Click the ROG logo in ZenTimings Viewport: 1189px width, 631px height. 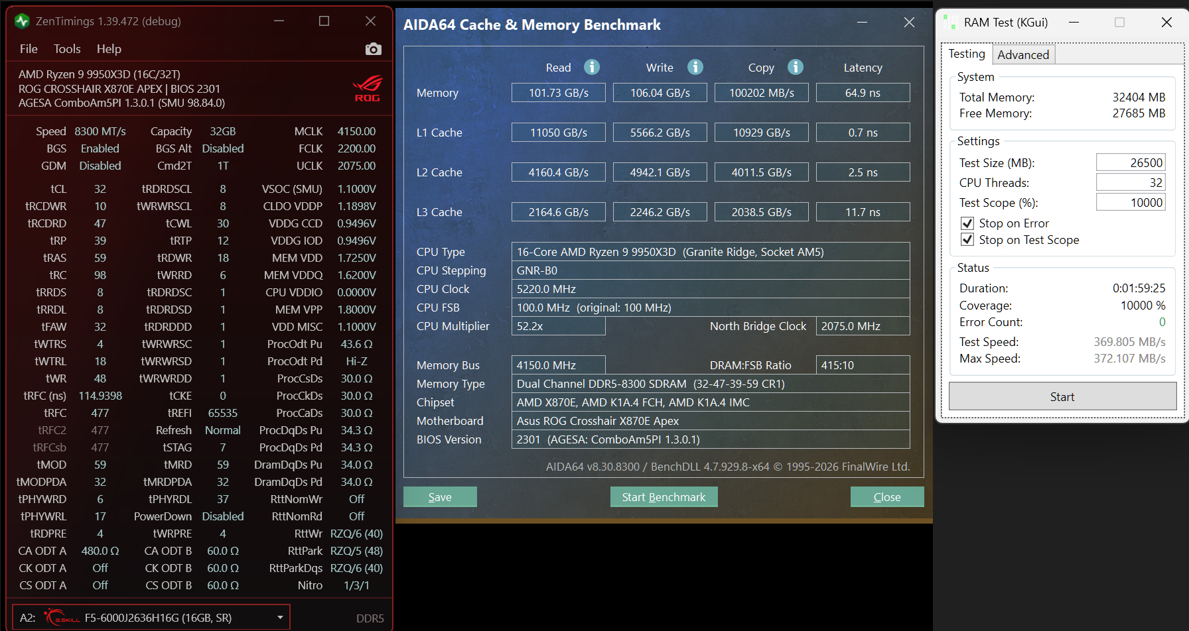[367, 88]
